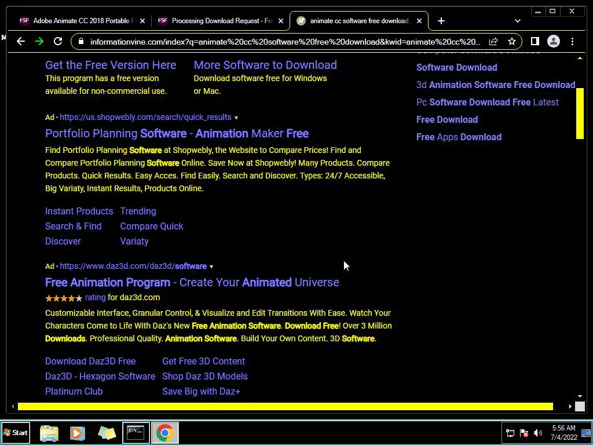Click the rating link for daz3d.com
This screenshot has width=593, height=445.
96,297
